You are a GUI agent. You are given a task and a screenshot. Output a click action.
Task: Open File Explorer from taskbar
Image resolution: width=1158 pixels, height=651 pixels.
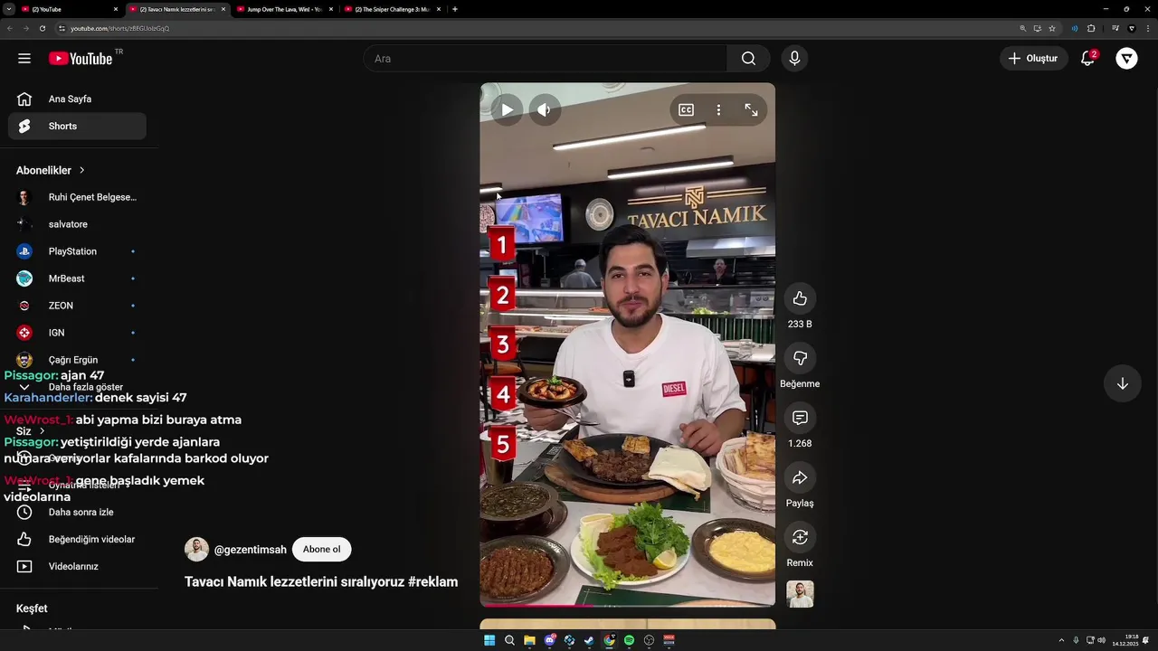pos(529,640)
